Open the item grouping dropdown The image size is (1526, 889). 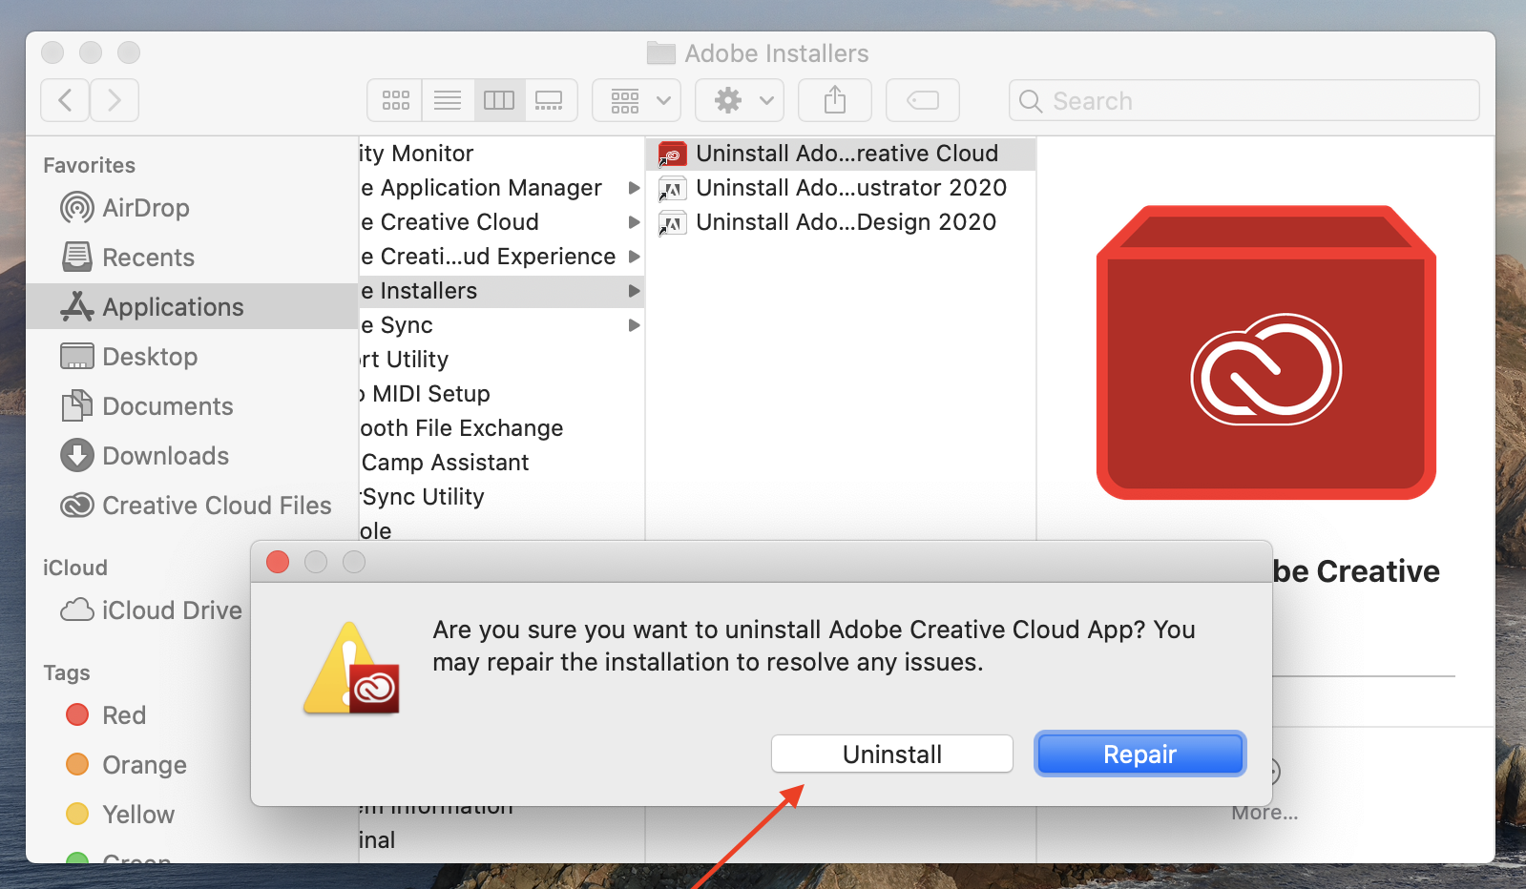click(x=637, y=100)
